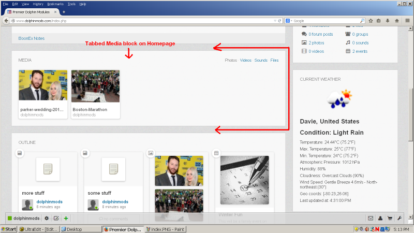Screen dimensions: 414x233
Task: Click the Google search field
Action: point(326,21)
